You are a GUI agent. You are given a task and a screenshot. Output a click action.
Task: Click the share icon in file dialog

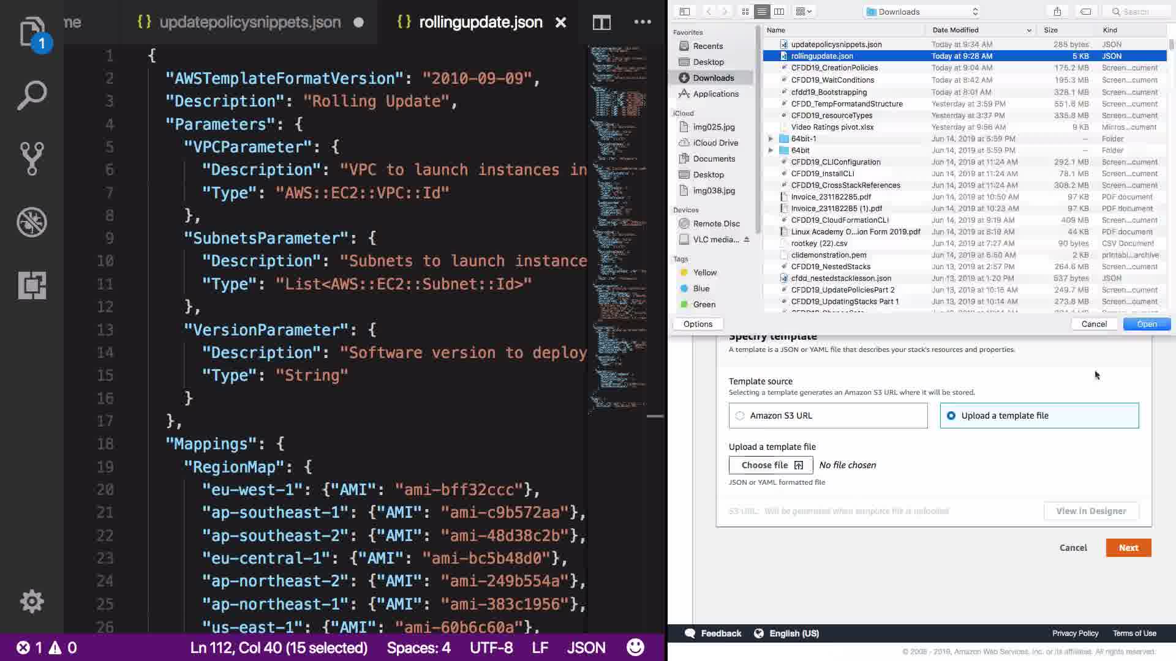1057,12
